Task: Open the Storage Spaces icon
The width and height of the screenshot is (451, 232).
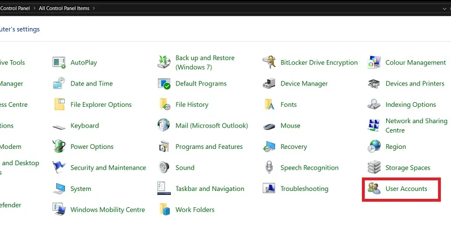Action: pyautogui.click(x=374, y=167)
